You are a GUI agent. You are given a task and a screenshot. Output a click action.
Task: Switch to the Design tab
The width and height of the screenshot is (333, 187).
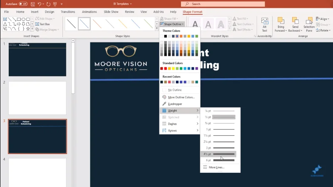50,12
